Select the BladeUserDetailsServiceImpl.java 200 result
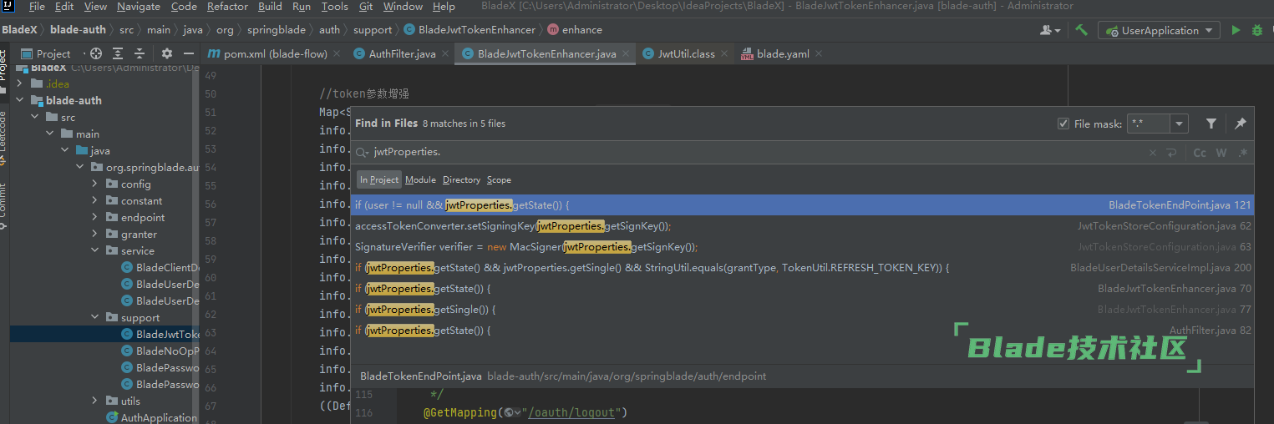Image resolution: width=1274 pixels, height=424 pixels. click(803, 268)
